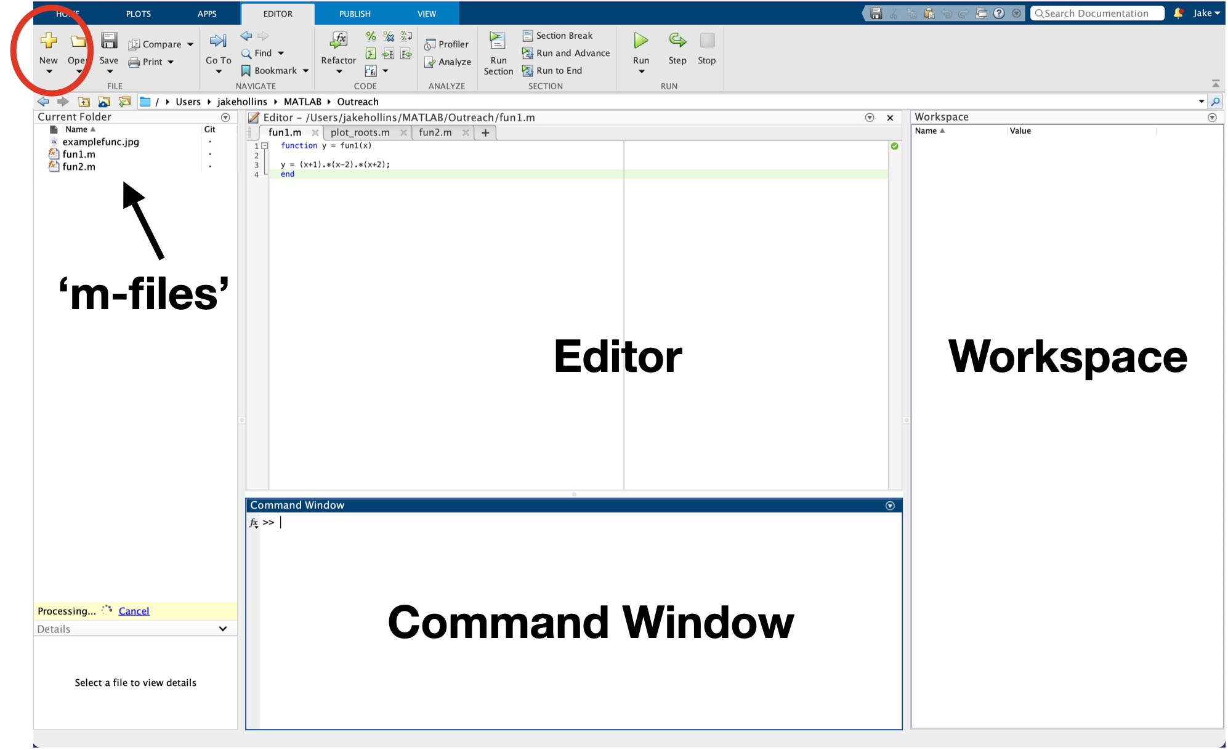This screenshot has height=750, width=1228.
Task: Click the Run to End button
Action: 552,71
